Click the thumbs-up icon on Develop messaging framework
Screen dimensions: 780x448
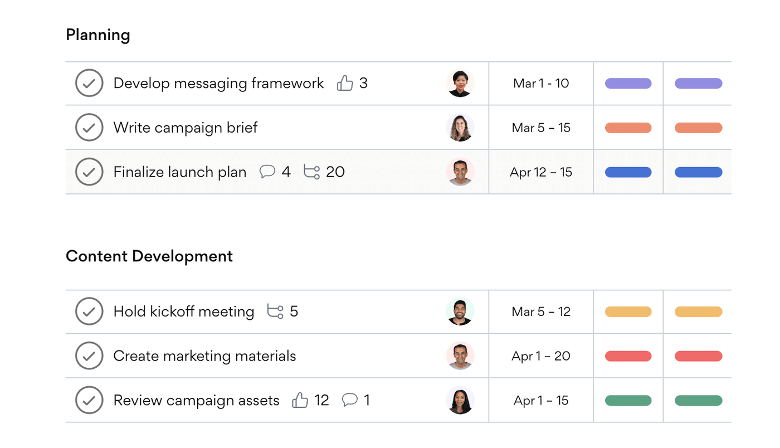point(345,83)
